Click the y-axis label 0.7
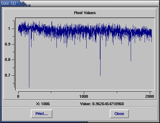 coord(7,75)
